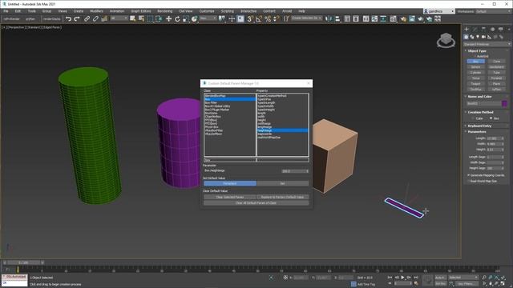
Task: Open the Scripting menu
Action: pyautogui.click(x=227, y=11)
